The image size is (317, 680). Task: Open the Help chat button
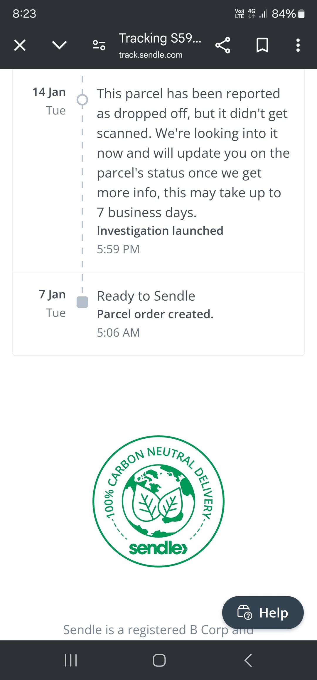point(263,612)
